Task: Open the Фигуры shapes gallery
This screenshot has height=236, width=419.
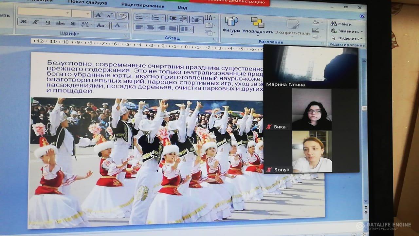Action: coord(231,25)
